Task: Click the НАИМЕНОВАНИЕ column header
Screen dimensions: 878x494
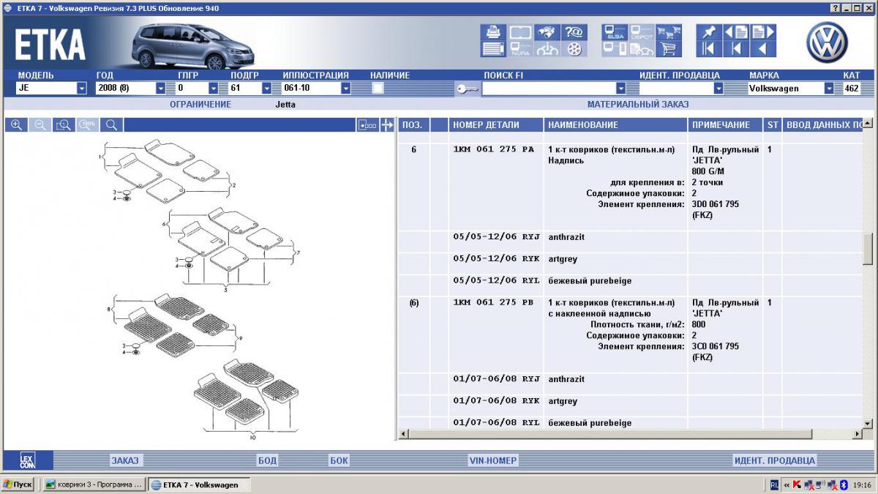Action: 616,125
